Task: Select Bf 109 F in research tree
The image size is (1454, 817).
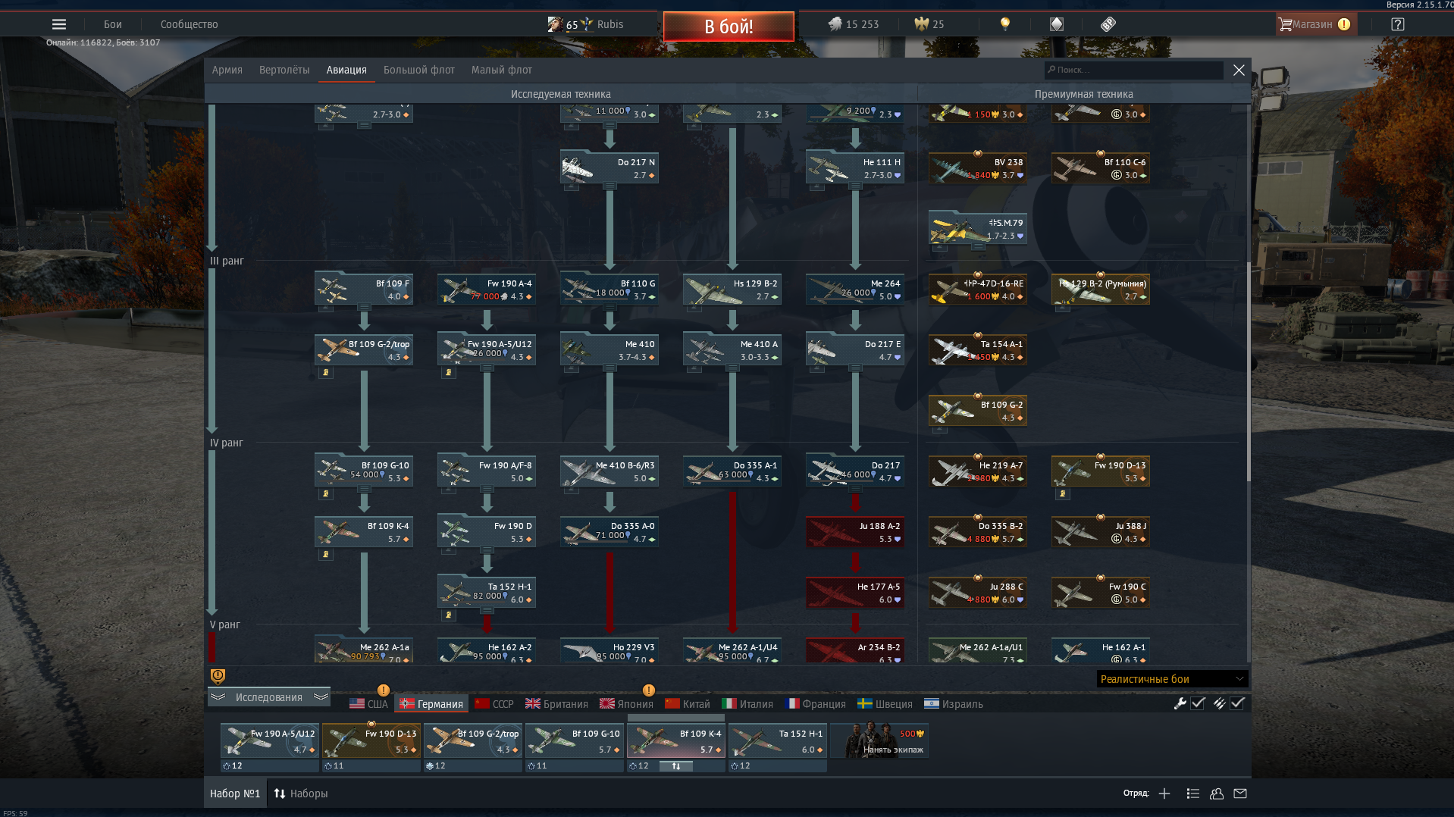Action: tap(364, 290)
